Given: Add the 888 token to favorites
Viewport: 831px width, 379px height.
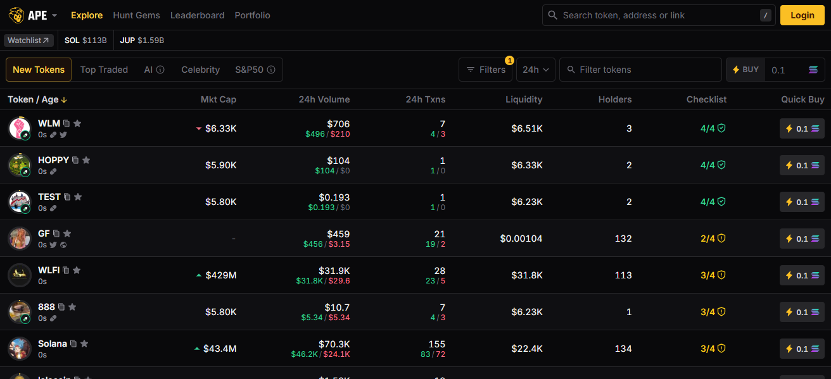Looking at the screenshot, I should pos(72,307).
